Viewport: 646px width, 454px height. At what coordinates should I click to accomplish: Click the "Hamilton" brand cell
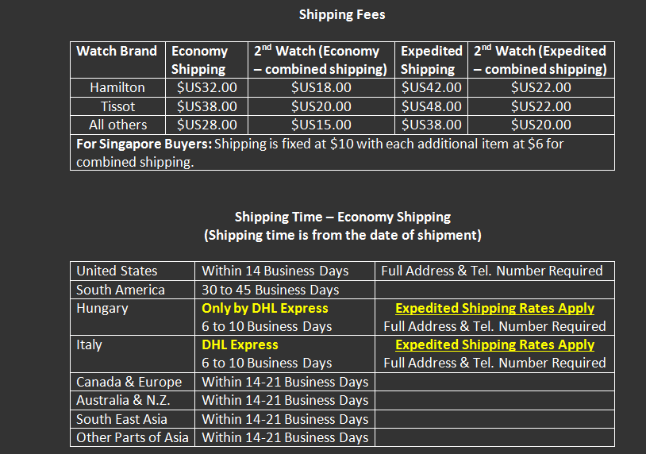click(117, 88)
